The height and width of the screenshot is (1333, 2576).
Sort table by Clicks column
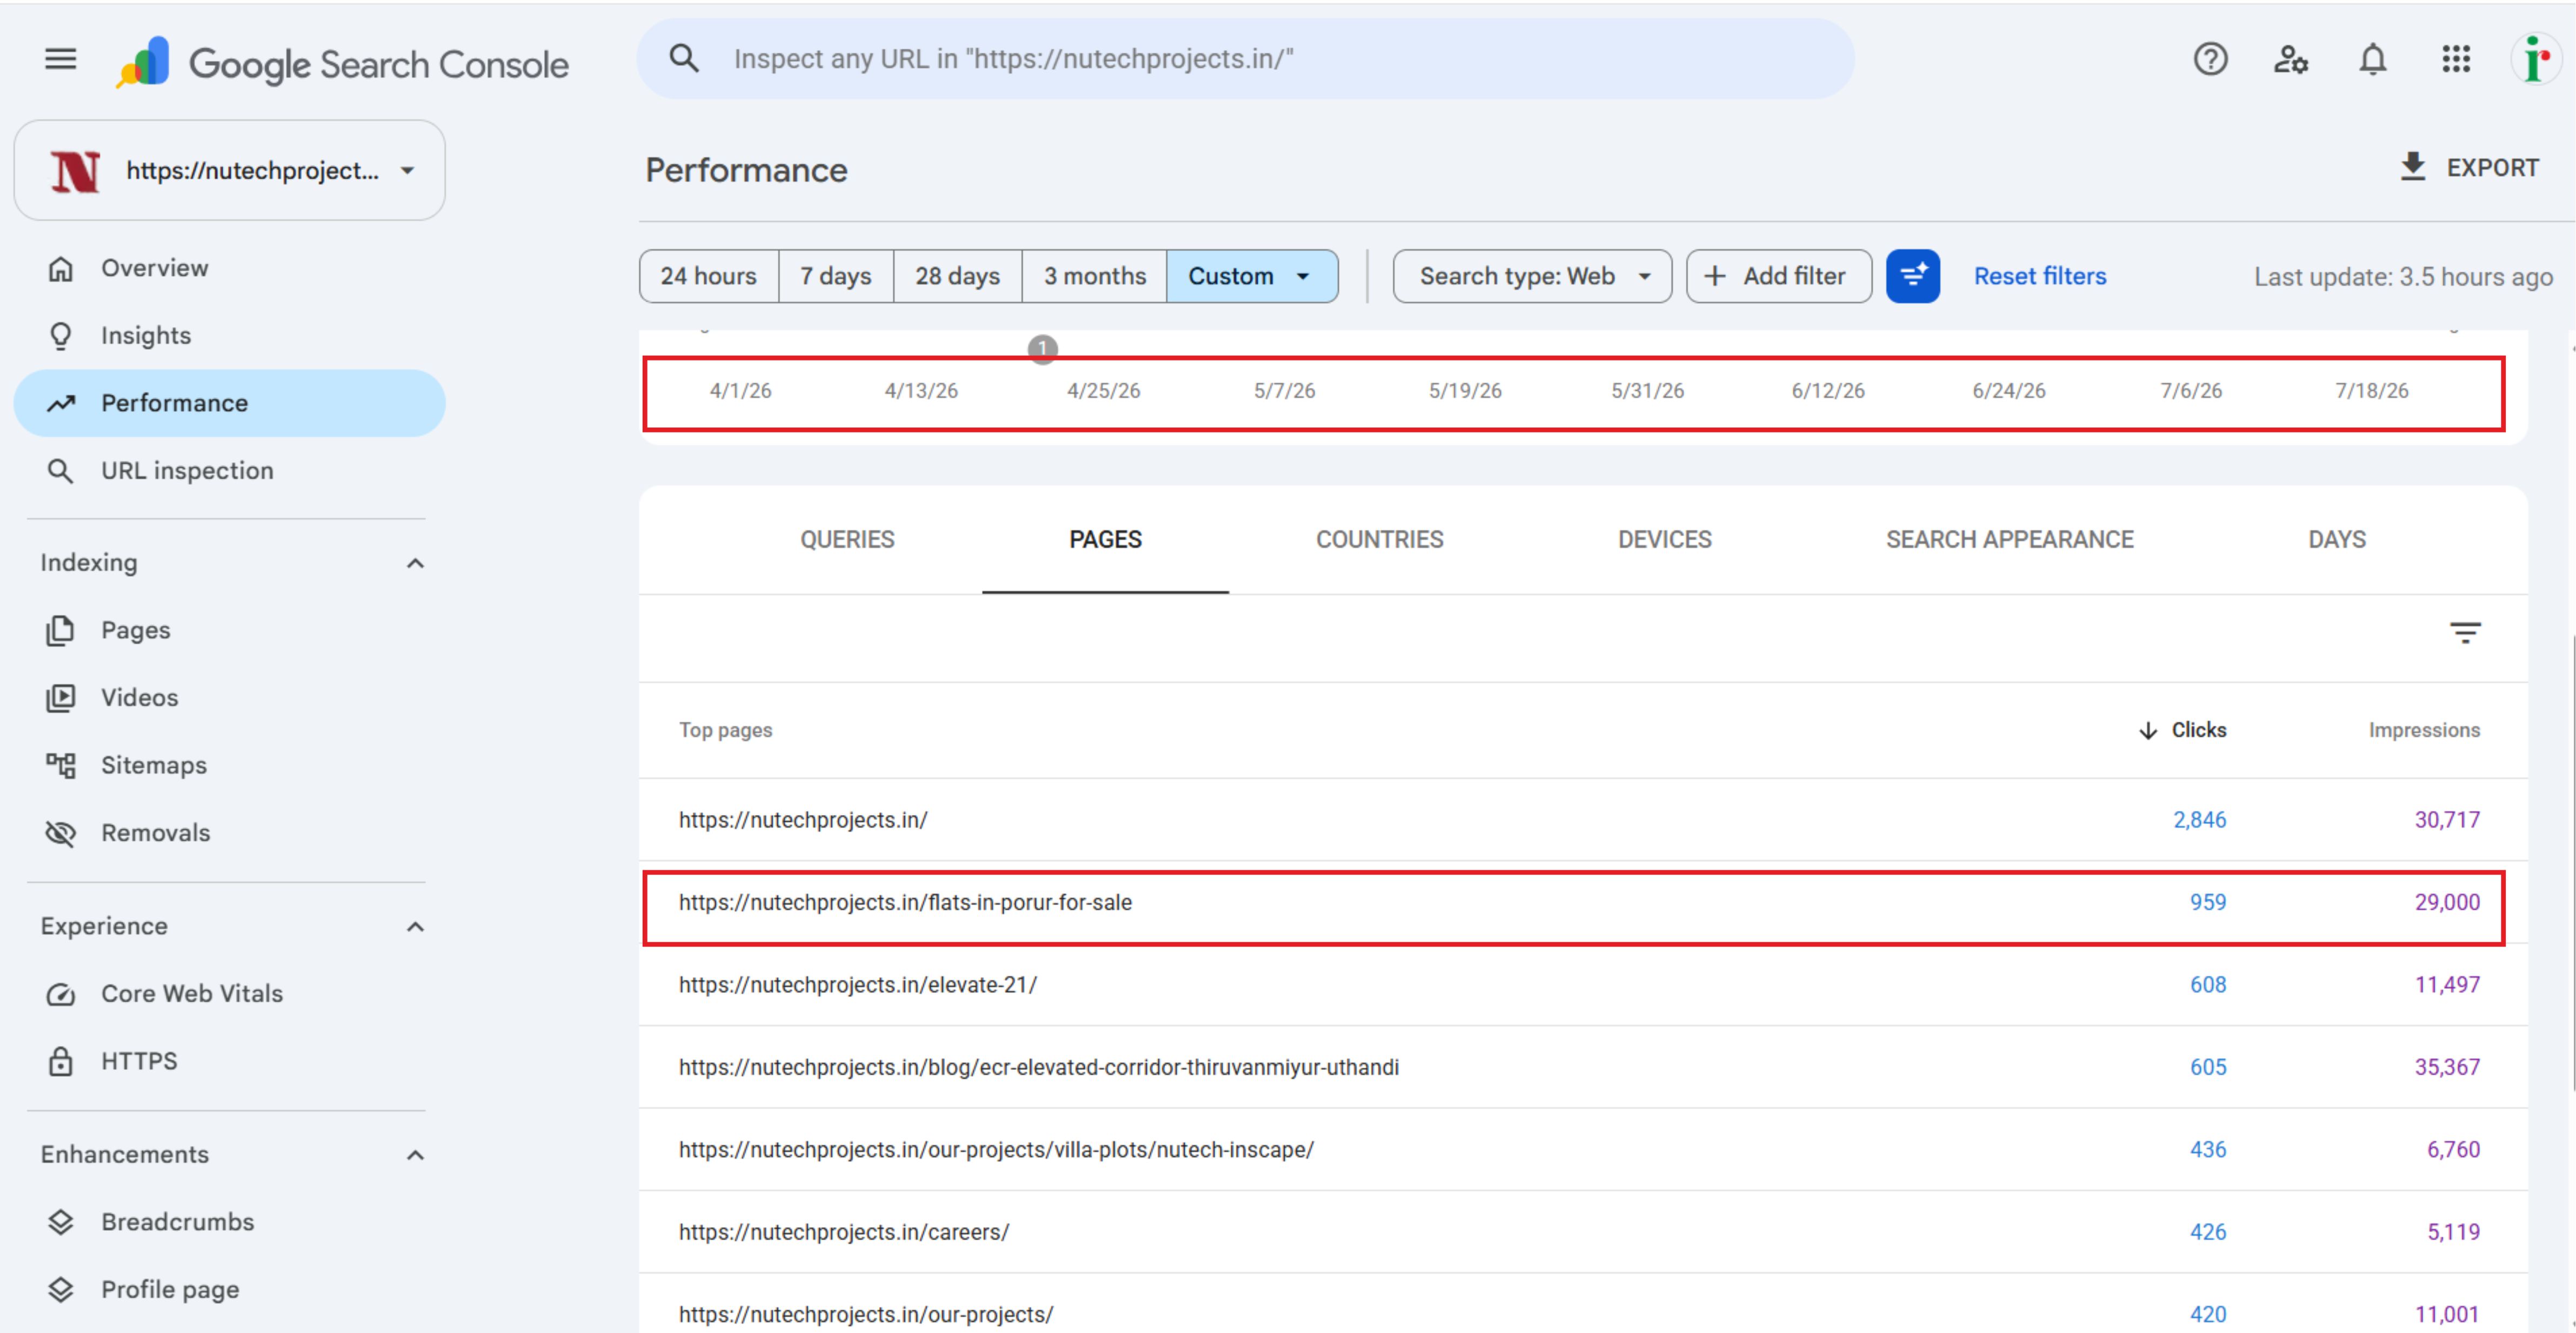2182,730
